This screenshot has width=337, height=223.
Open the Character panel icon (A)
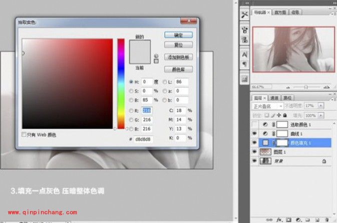[244, 54]
